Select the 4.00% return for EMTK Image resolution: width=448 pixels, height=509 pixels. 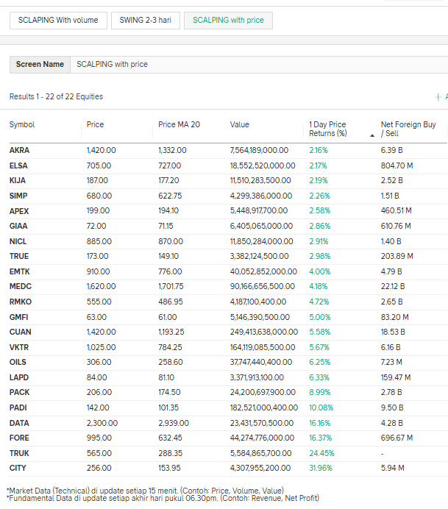pyautogui.click(x=320, y=271)
